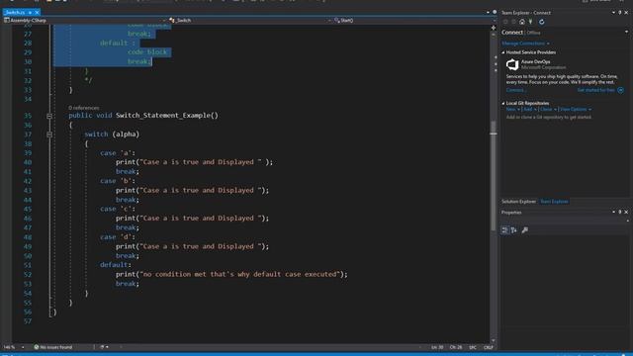Click the 0 references CodeLens link
Viewport: 633px width, 356px height.
(83, 108)
